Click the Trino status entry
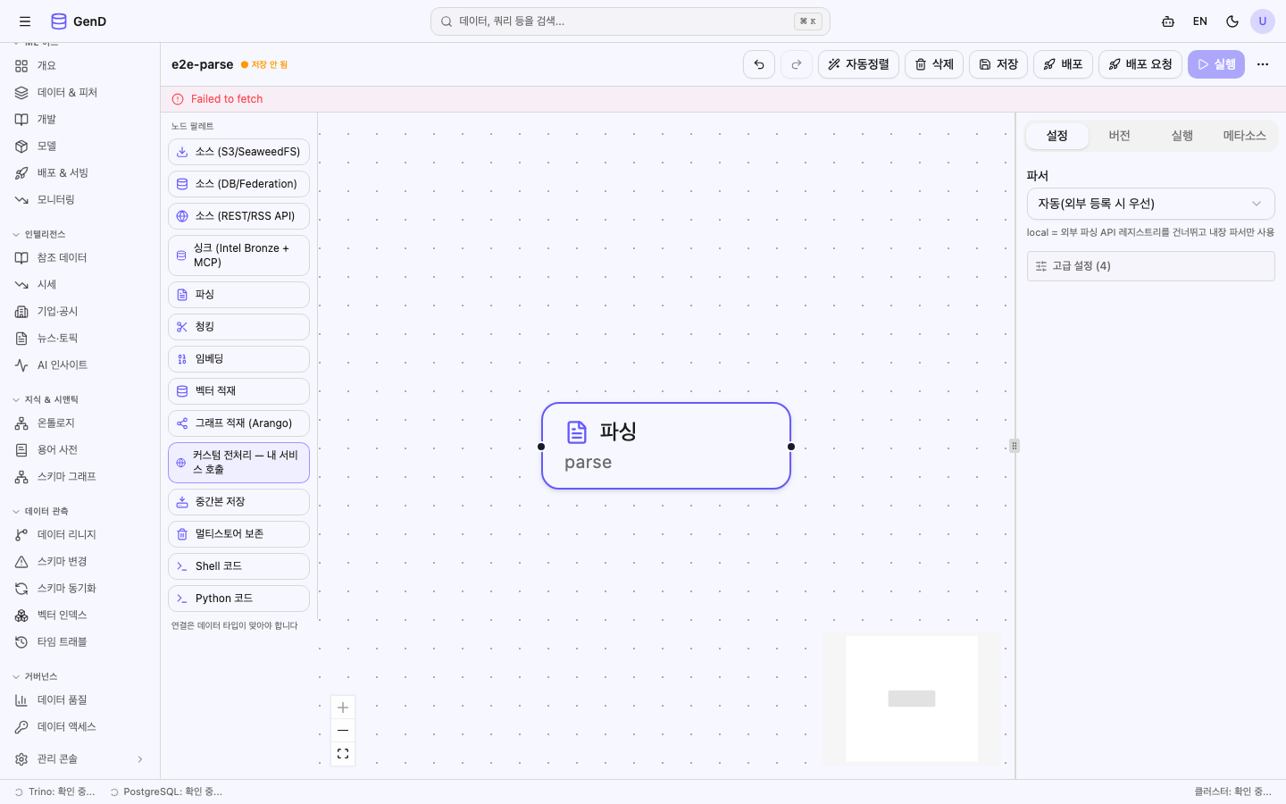 tap(54, 791)
